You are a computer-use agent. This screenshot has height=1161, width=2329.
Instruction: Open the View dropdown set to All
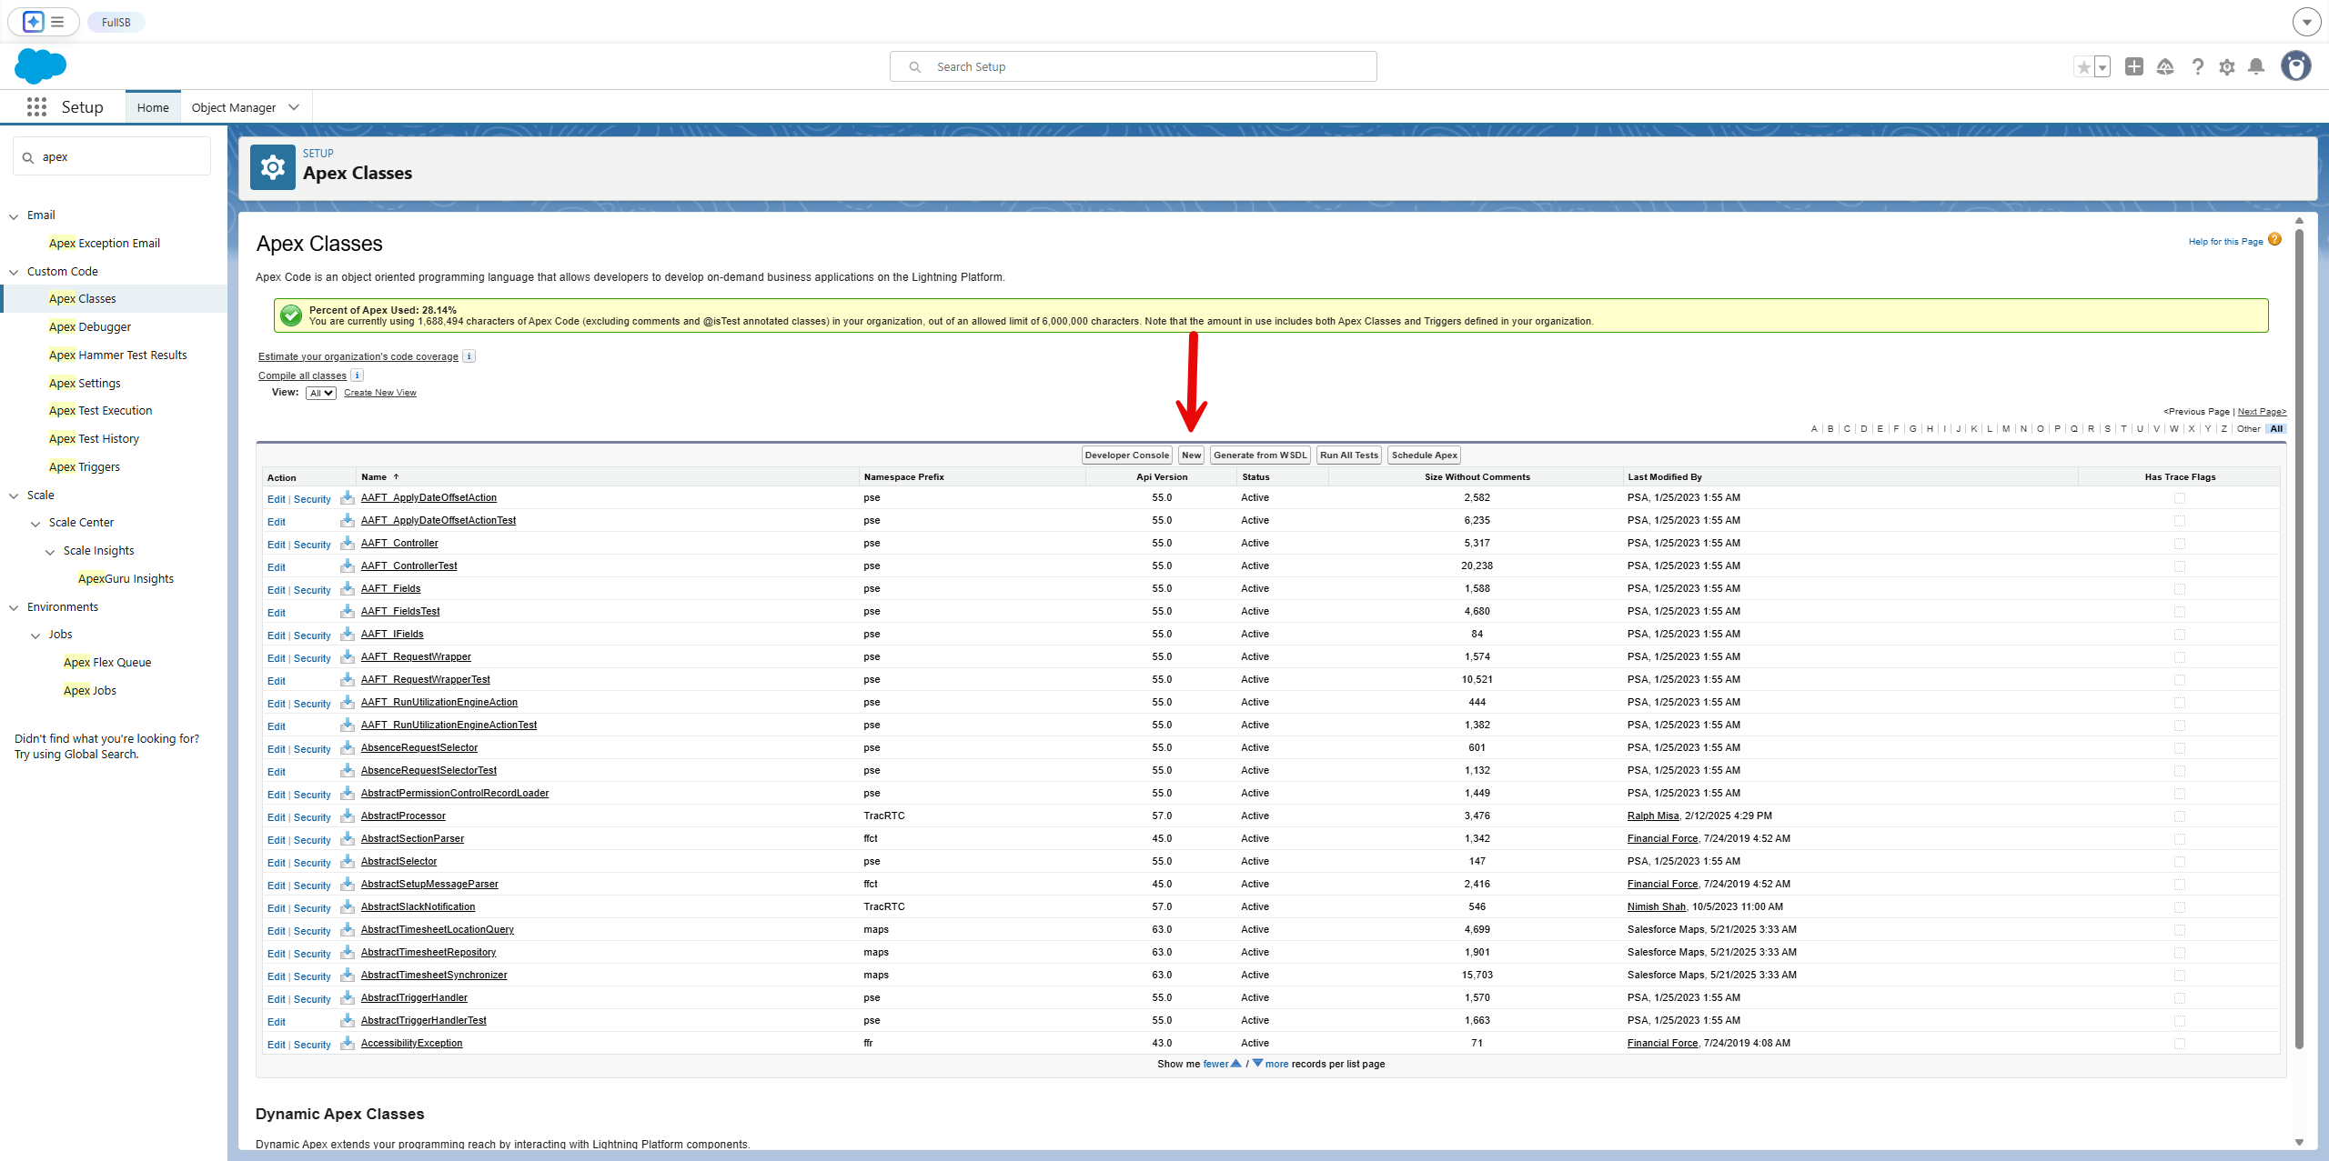[321, 393]
